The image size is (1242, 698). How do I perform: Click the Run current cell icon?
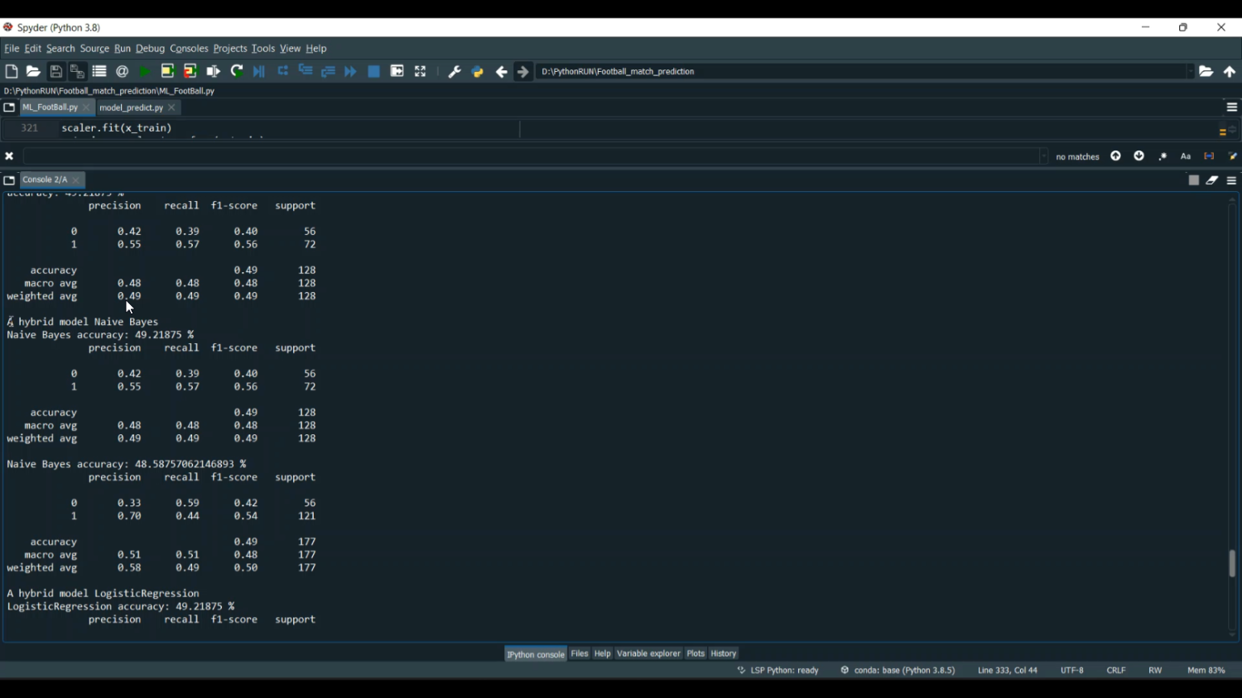tap(167, 72)
